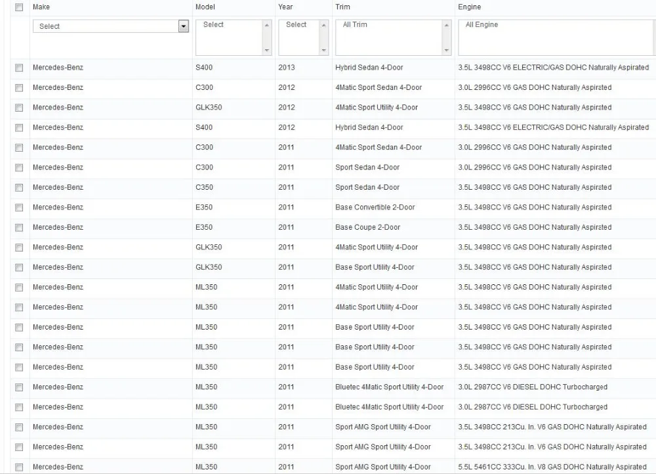Click Year list scroll up arrow
The image size is (656, 474).
pyautogui.click(x=323, y=25)
